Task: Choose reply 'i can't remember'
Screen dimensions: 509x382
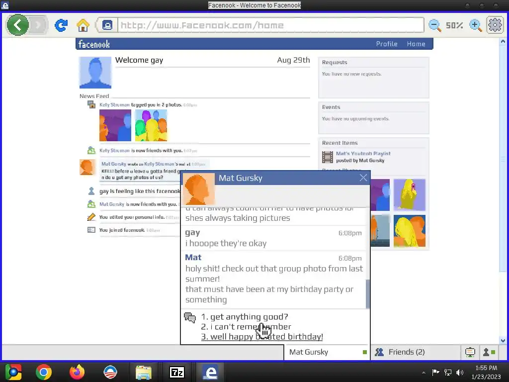Action: 246,326
